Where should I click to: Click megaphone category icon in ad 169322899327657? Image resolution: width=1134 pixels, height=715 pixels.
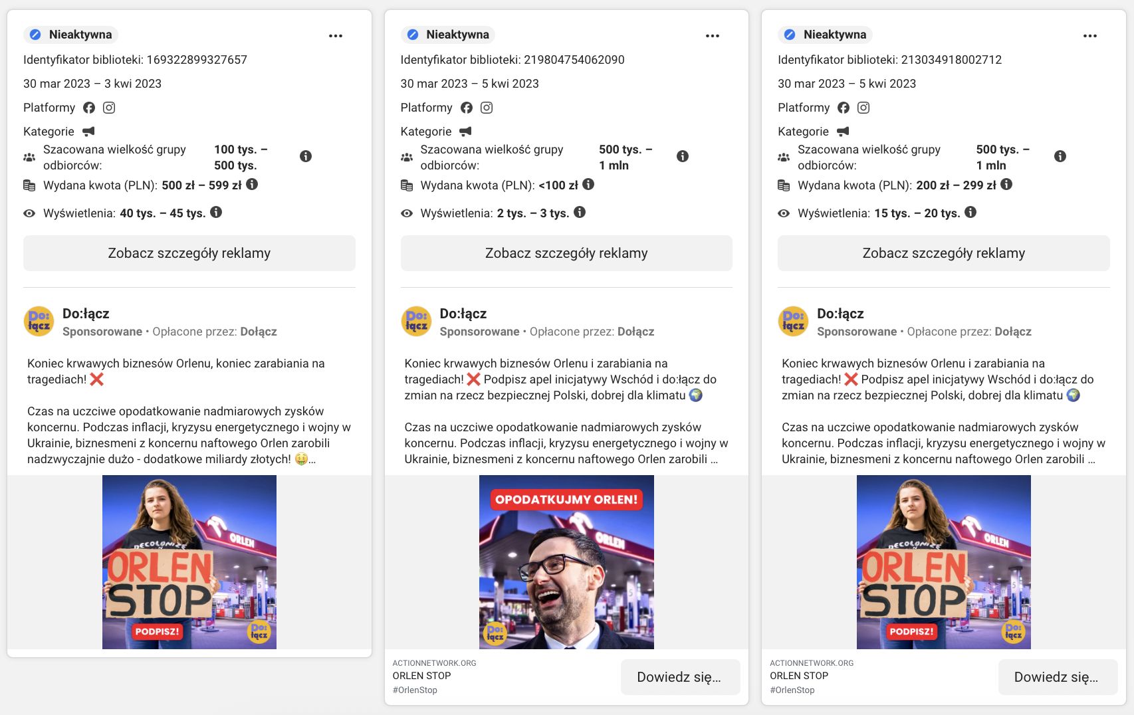88,132
